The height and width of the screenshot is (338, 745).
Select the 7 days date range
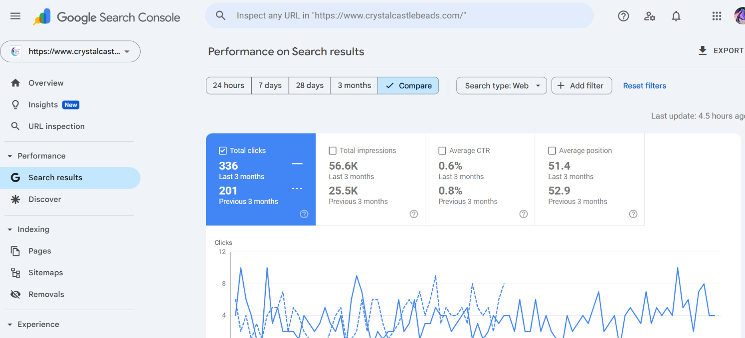tap(270, 86)
